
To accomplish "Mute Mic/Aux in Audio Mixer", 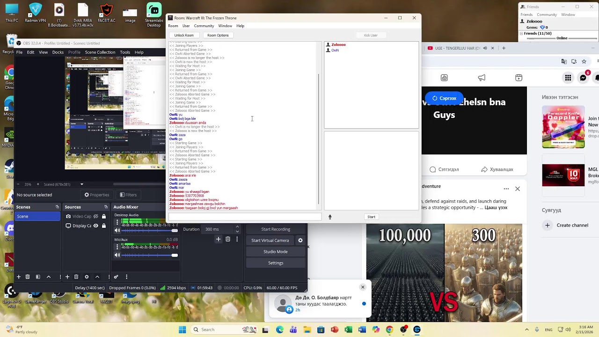I will click(x=117, y=255).
